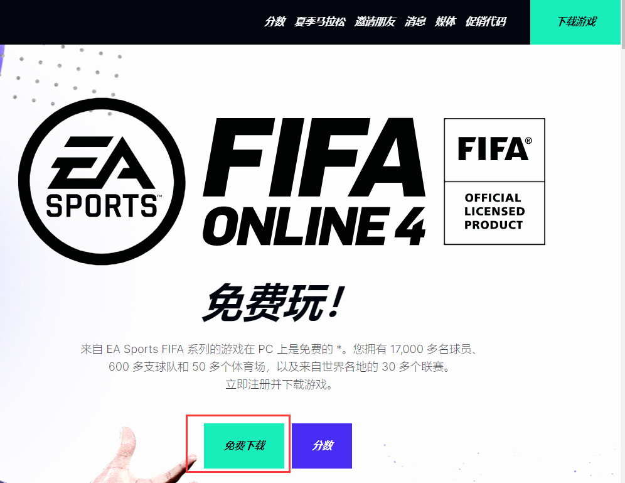The image size is (625, 483).
Task: Click the text line starting with 600 多支球队
Action: (279, 367)
